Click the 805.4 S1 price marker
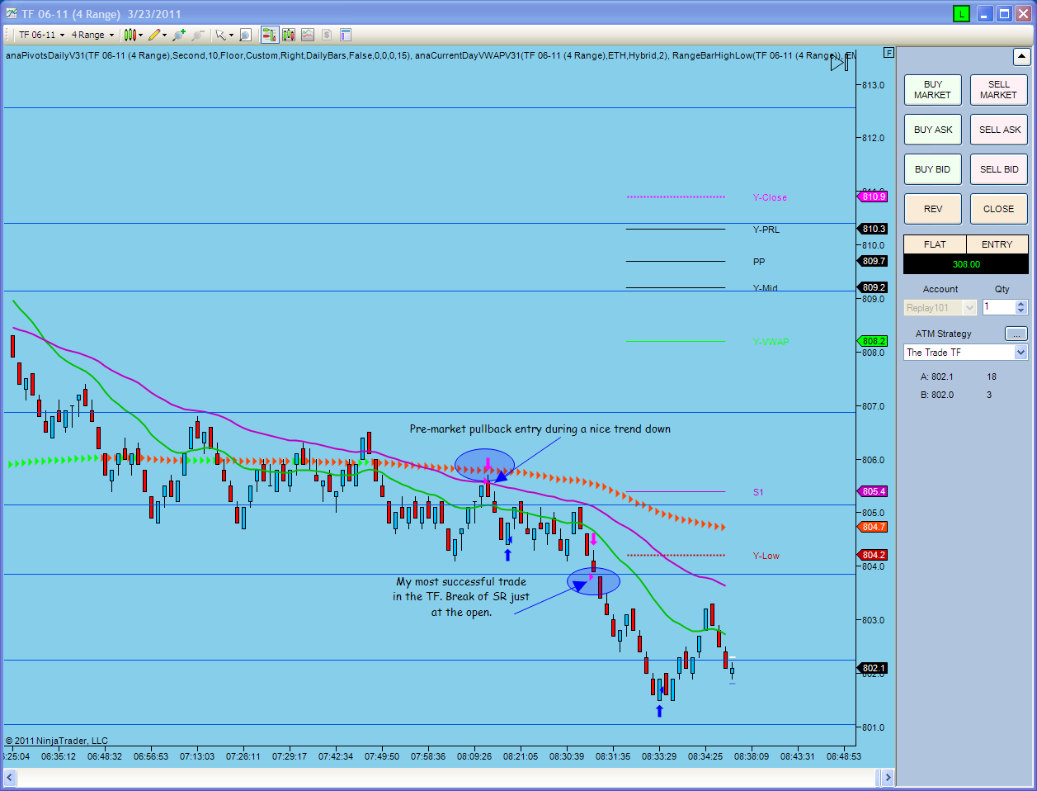Screen dimensions: 1037x791 coord(873,491)
